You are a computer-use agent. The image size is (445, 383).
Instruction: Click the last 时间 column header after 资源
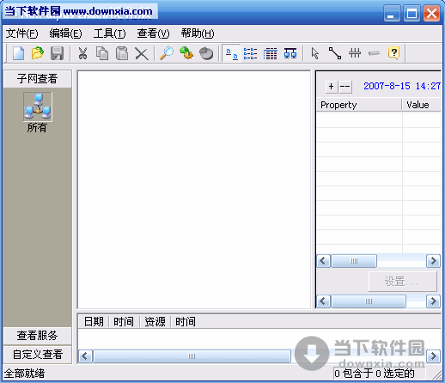click(x=186, y=322)
